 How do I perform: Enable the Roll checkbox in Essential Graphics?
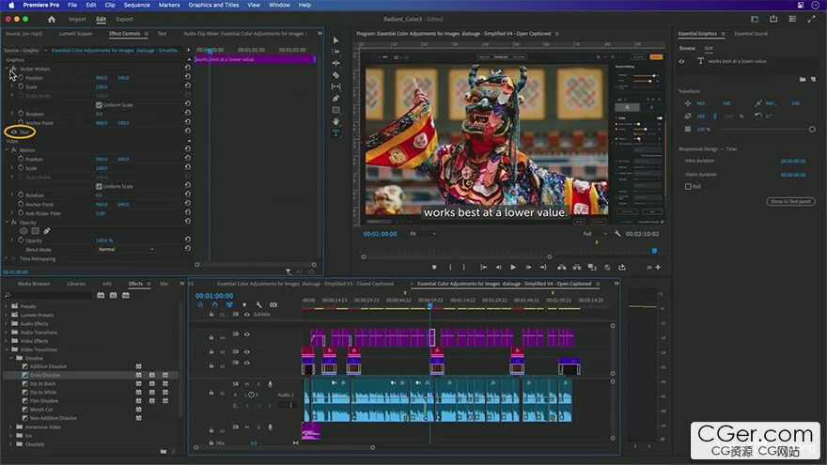click(x=688, y=186)
